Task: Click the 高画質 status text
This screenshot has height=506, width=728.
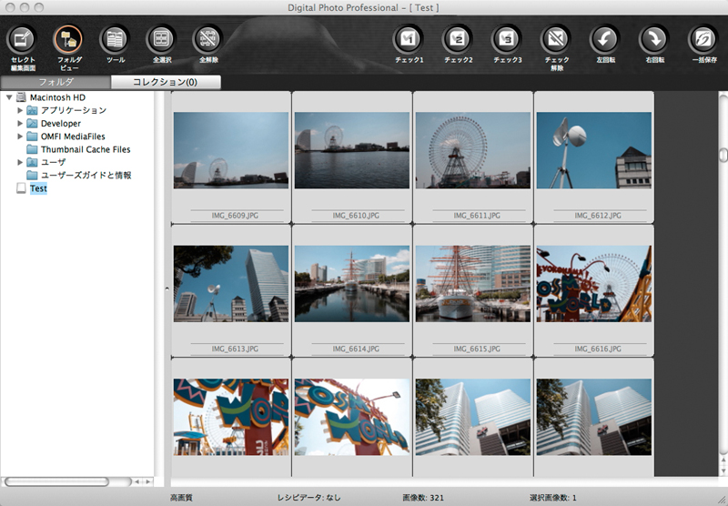Action: click(181, 498)
